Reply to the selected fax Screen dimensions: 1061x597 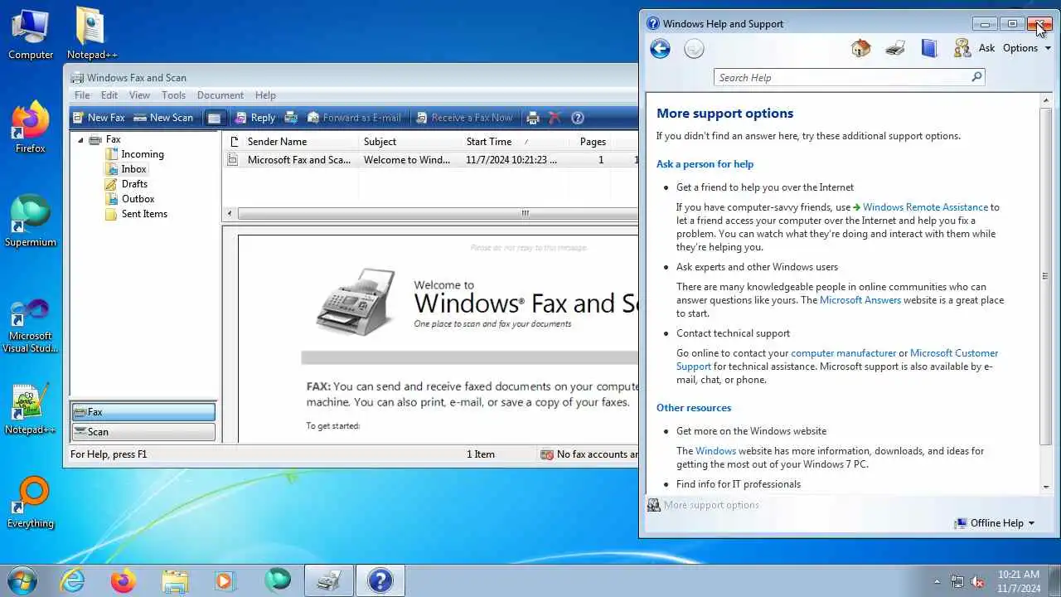[254, 118]
